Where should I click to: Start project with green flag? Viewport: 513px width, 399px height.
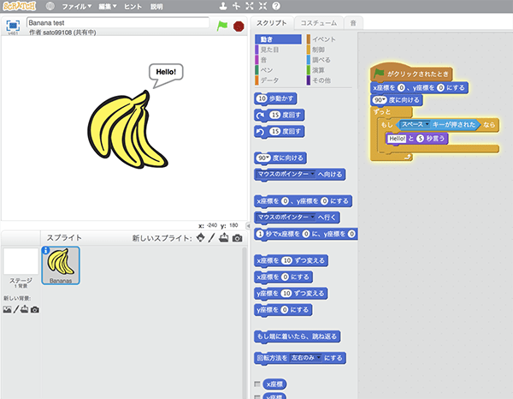[x=222, y=26]
